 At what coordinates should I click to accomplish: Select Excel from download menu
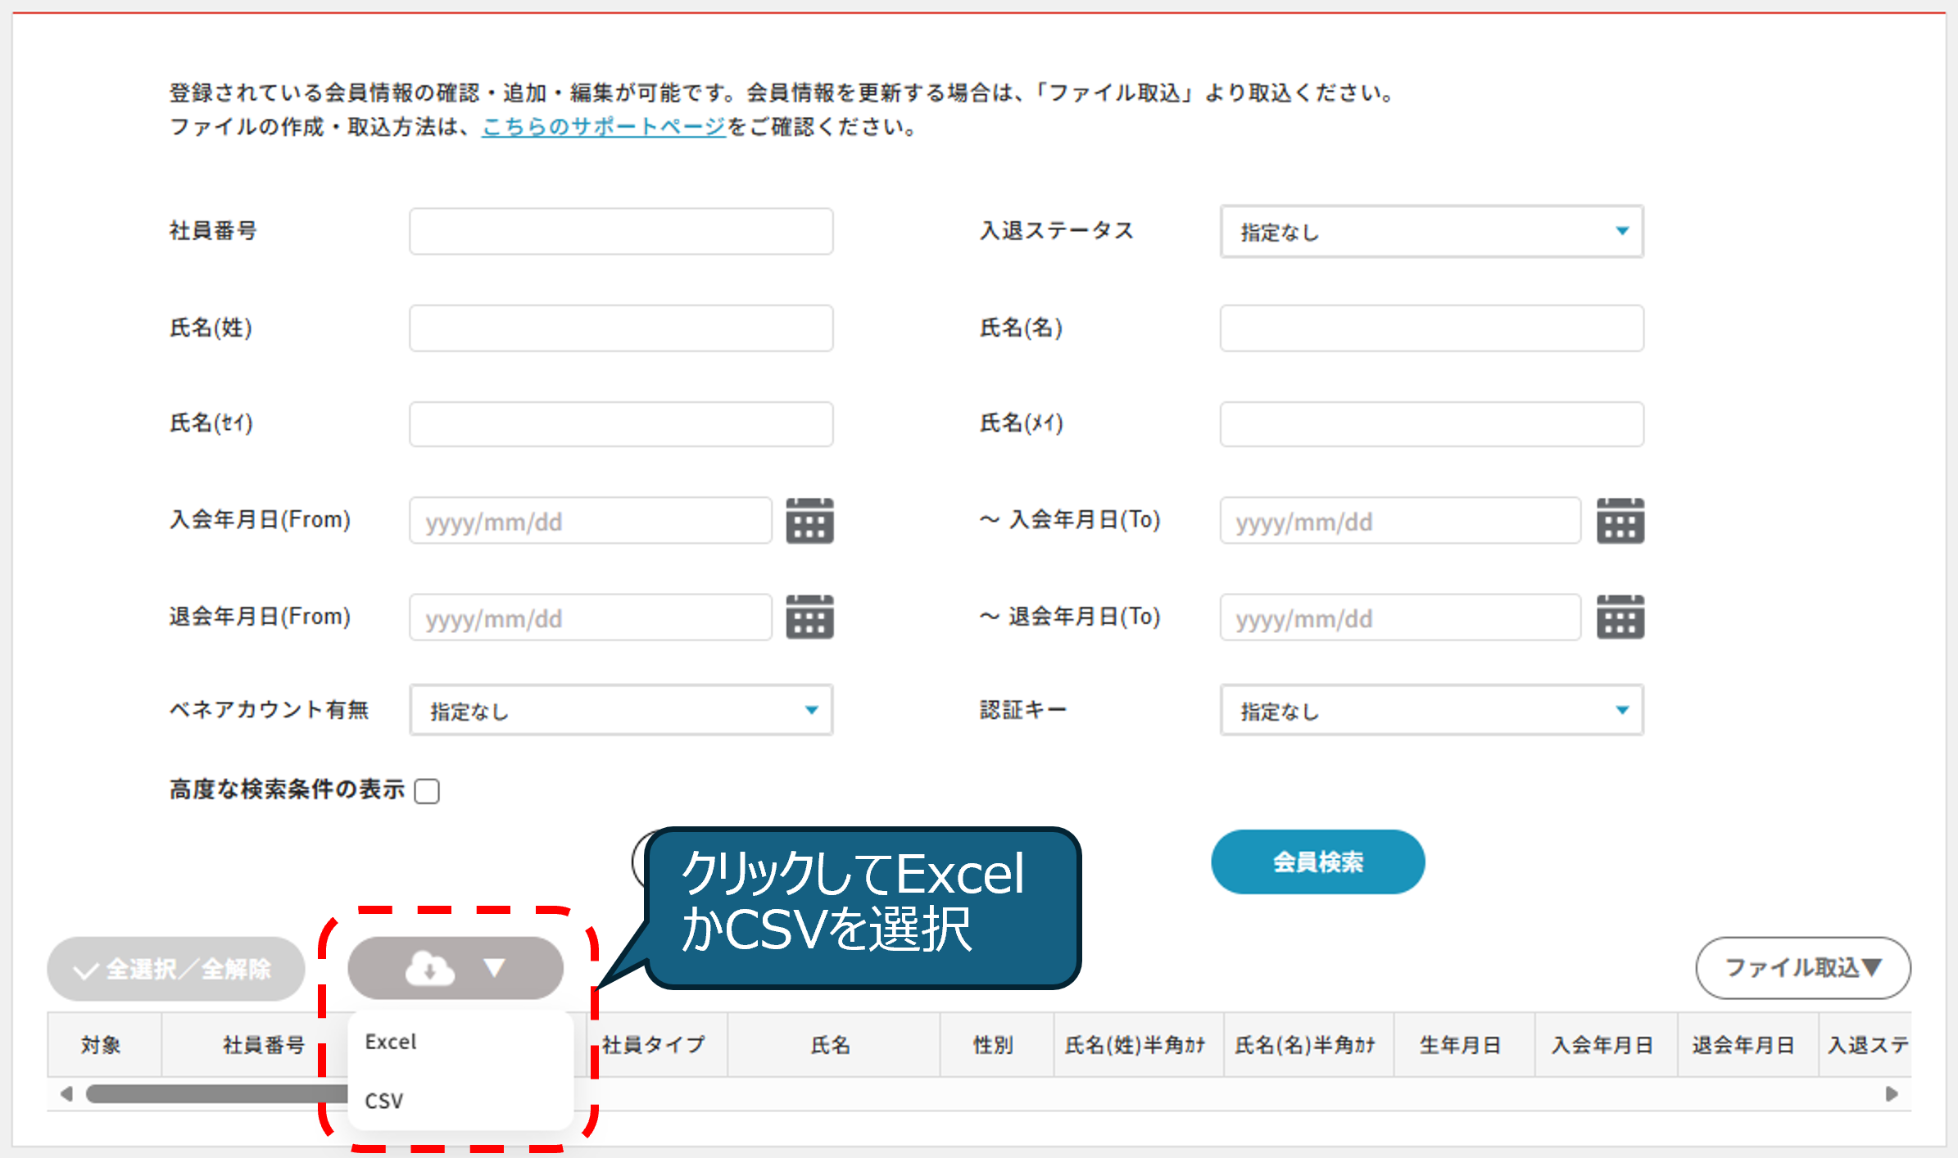click(392, 1042)
